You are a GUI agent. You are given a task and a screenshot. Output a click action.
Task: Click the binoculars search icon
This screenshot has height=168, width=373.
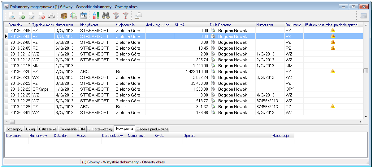106,16
